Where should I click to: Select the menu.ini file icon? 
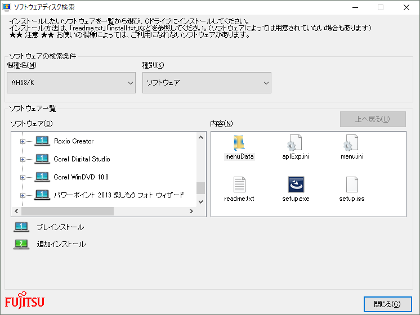click(x=351, y=142)
